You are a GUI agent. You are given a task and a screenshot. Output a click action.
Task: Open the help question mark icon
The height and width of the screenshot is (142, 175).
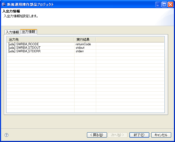coord(6,135)
